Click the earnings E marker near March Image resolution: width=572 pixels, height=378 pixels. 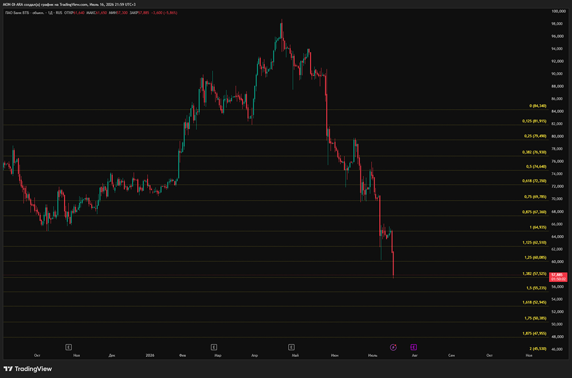pyautogui.click(x=214, y=347)
